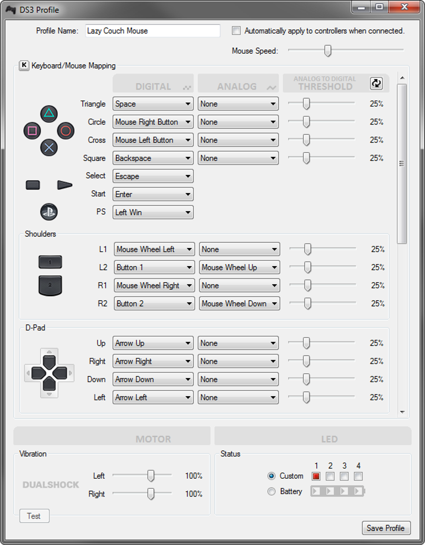Select the Cross button icon

49,147
